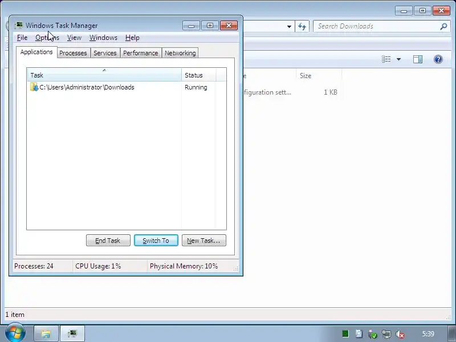Screen dimensions: 456x342
Task: Click Physical Memory: 10% in status bar
Action: click(x=184, y=266)
